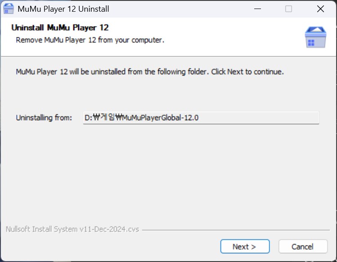This screenshot has width=337, height=262.
Task: Click the 'Remove MuMu Player 12 from your computer' subtitle
Action: (x=90, y=40)
